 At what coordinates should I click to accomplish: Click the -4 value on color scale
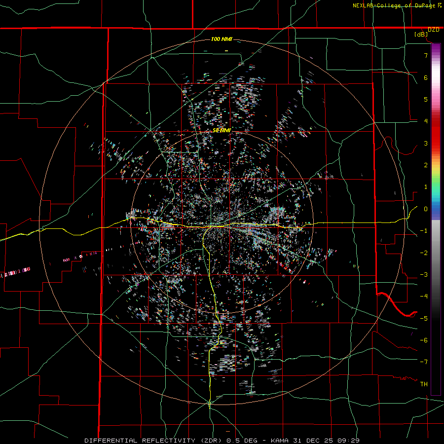click(424, 296)
